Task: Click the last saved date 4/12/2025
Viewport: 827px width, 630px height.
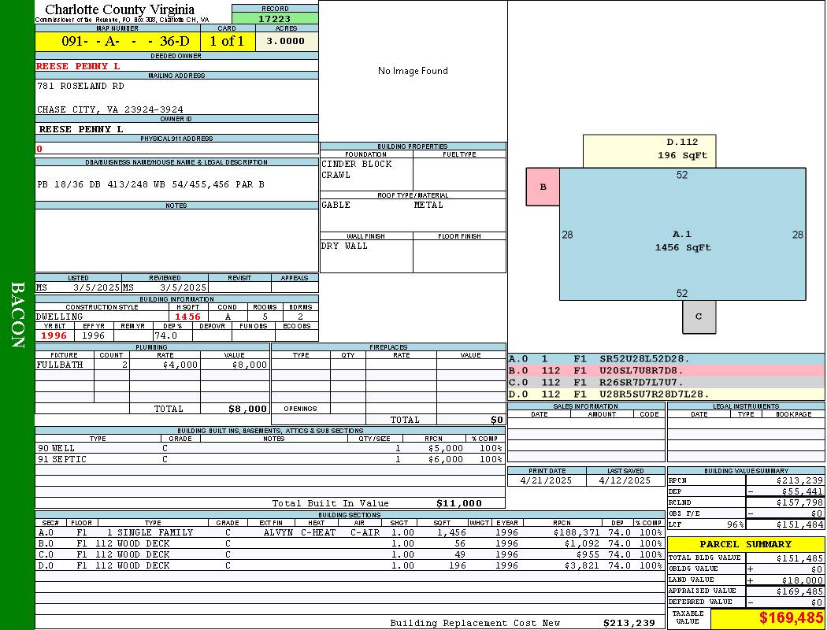Action: pos(625,480)
